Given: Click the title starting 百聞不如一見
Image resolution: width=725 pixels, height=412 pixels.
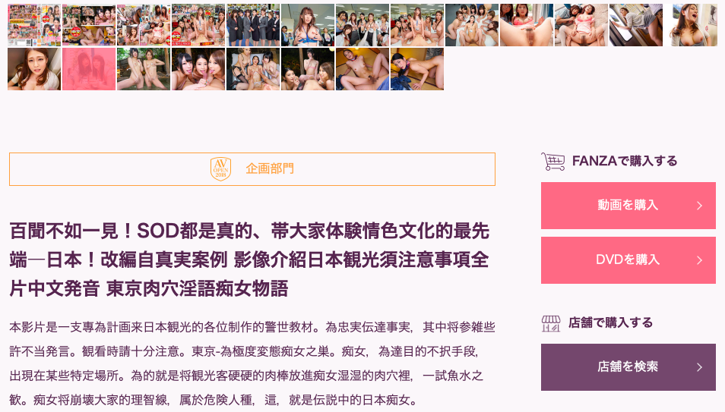Looking at the screenshot, I should tap(249, 260).
